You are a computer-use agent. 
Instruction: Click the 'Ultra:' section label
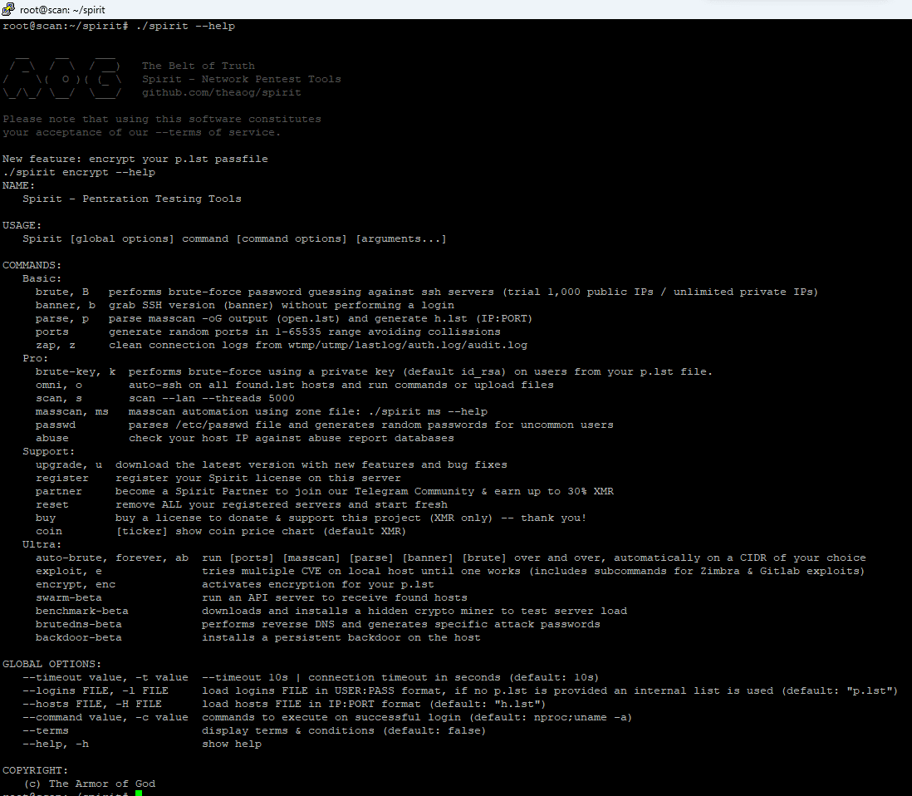pos(42,544)
